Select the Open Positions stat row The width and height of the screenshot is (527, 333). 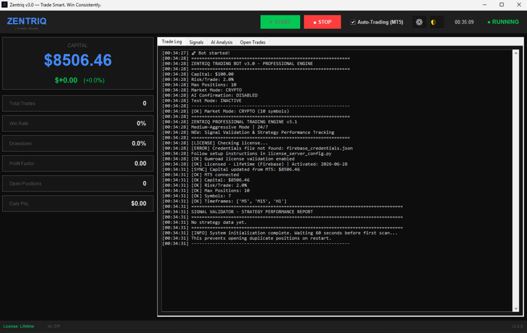coord(78,184)
